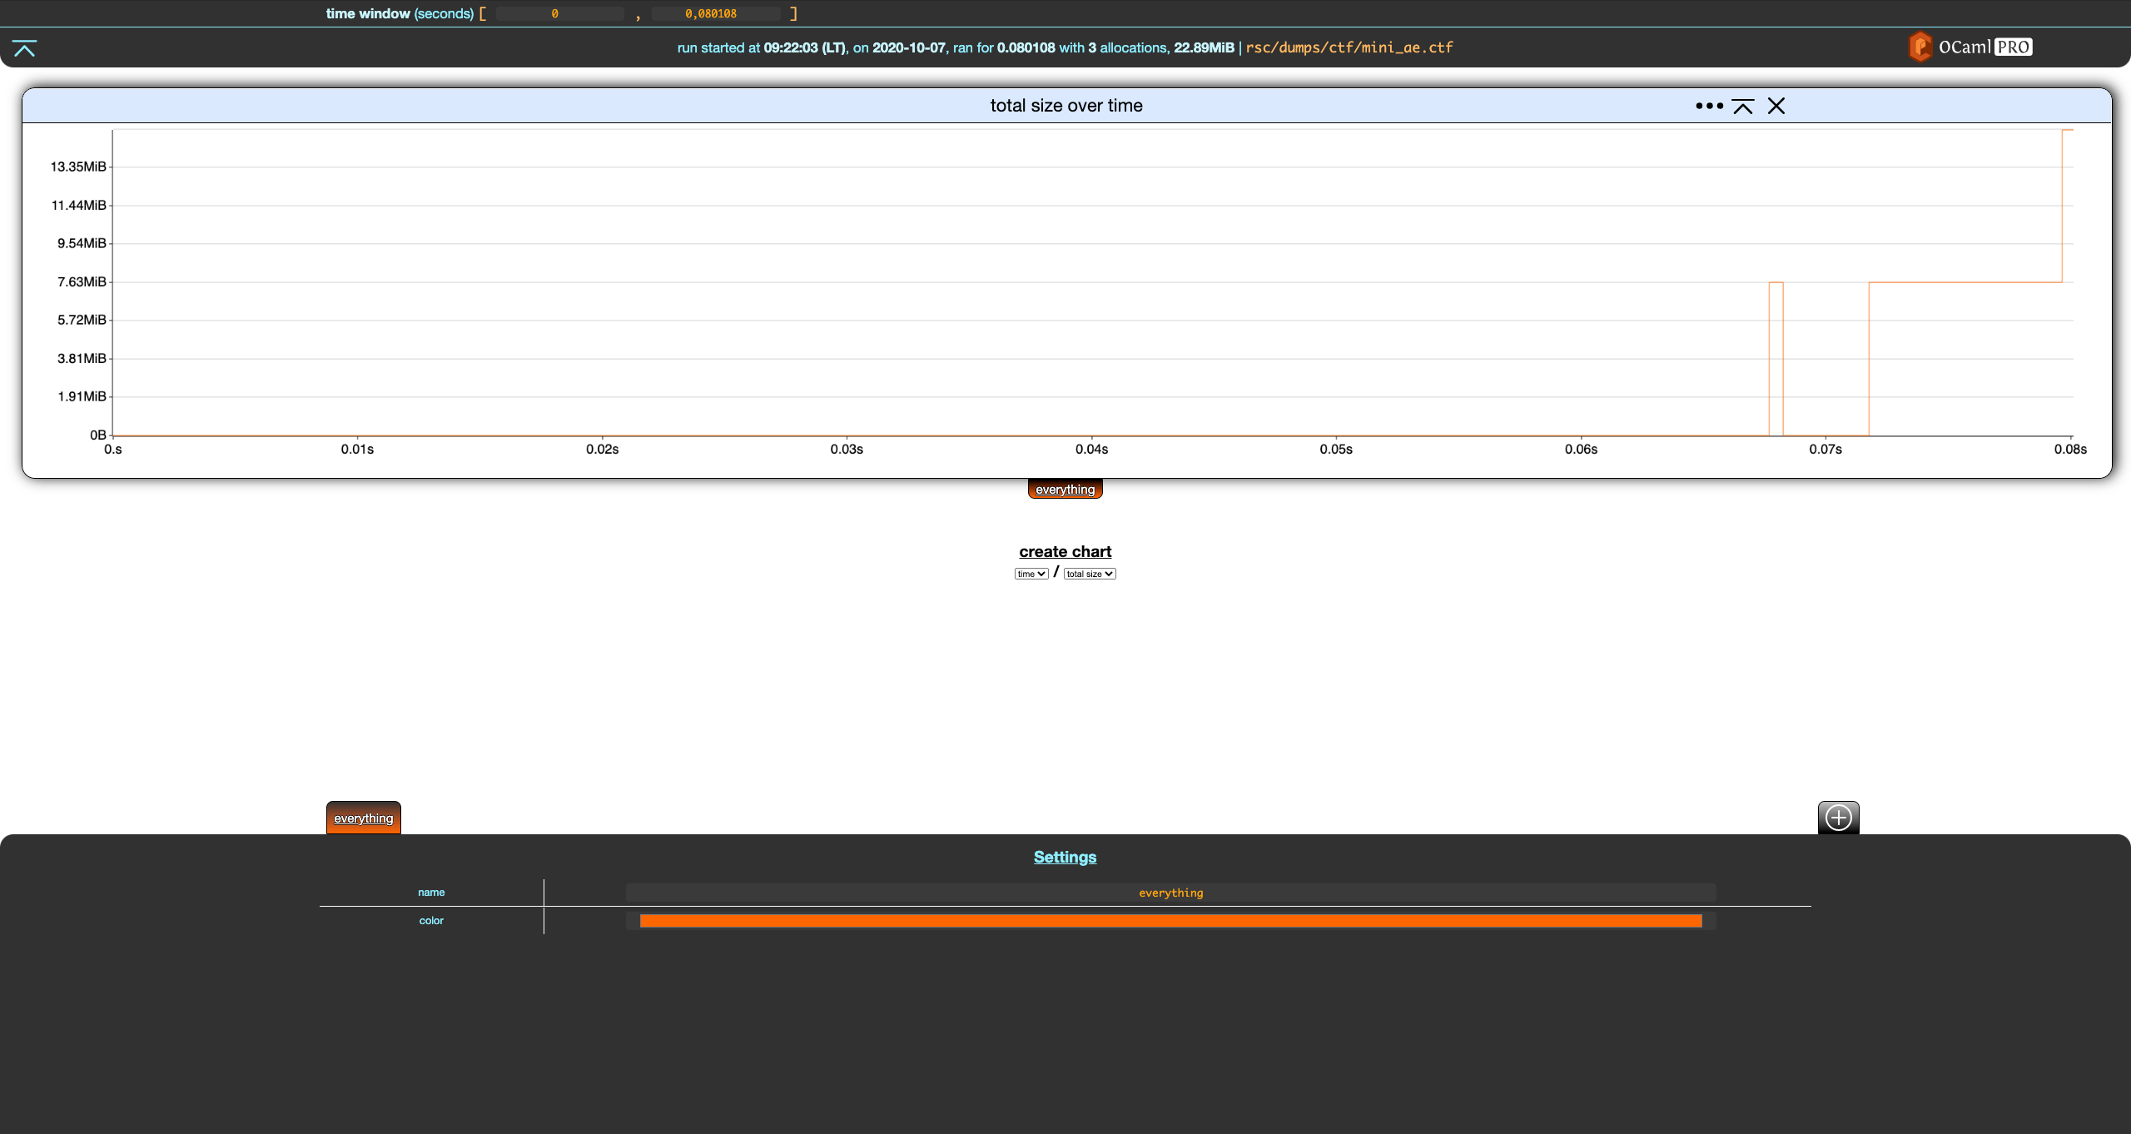
Task: Click the plus icon to add filter
Action: point(1838,818)
